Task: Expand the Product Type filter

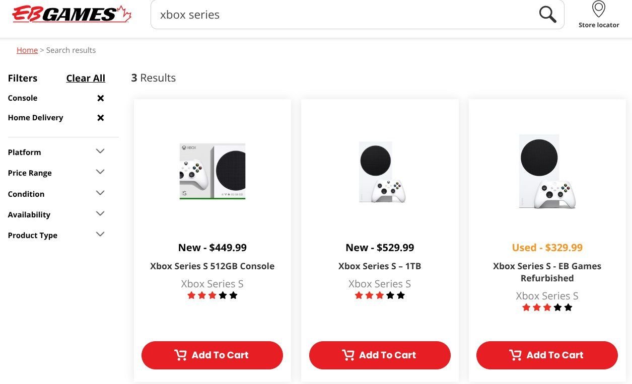Action: [x=100, y=235]
